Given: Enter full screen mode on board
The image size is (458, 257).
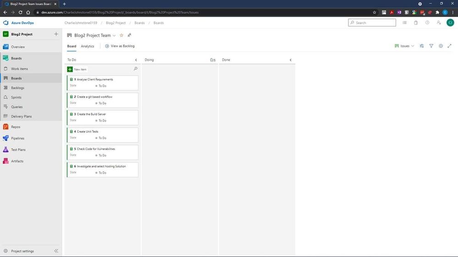Looking at the screenshot, I should coord(450,46).
